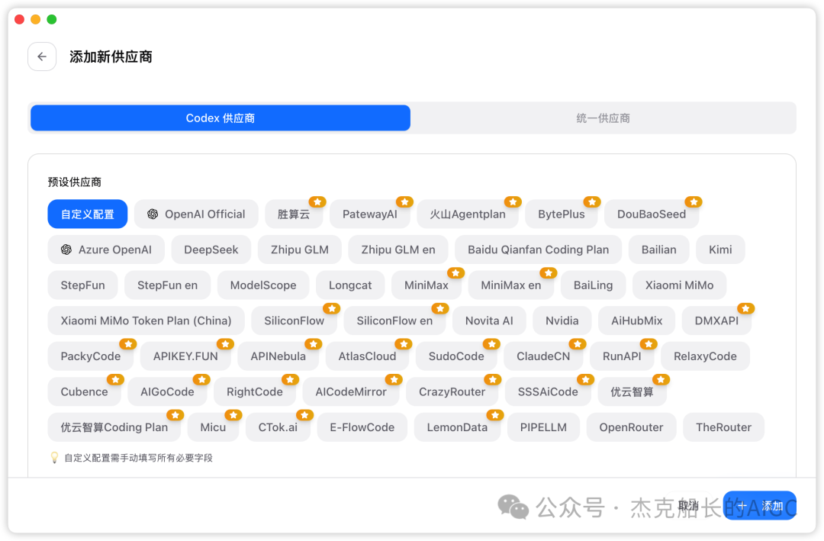Select the 自定义配置 preset
This screenshot has width=824, height=541.
(87, 214)
